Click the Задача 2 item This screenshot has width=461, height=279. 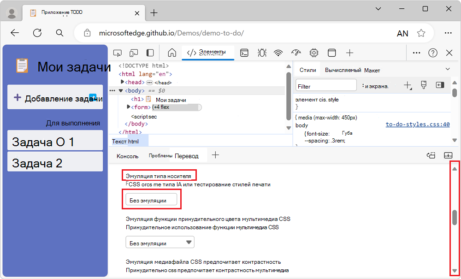[55, 161]
